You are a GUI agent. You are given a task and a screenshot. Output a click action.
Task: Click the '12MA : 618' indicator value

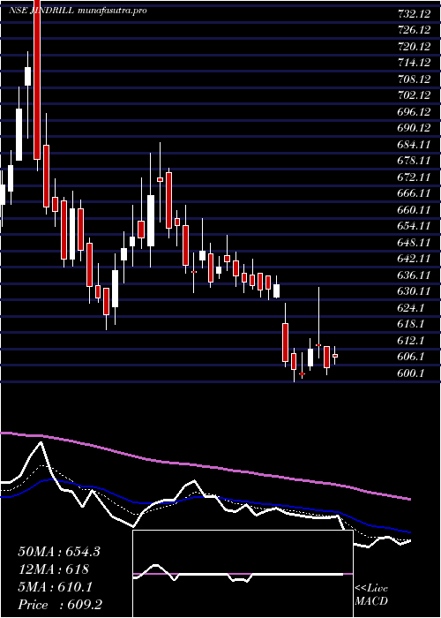pos(54,569)
